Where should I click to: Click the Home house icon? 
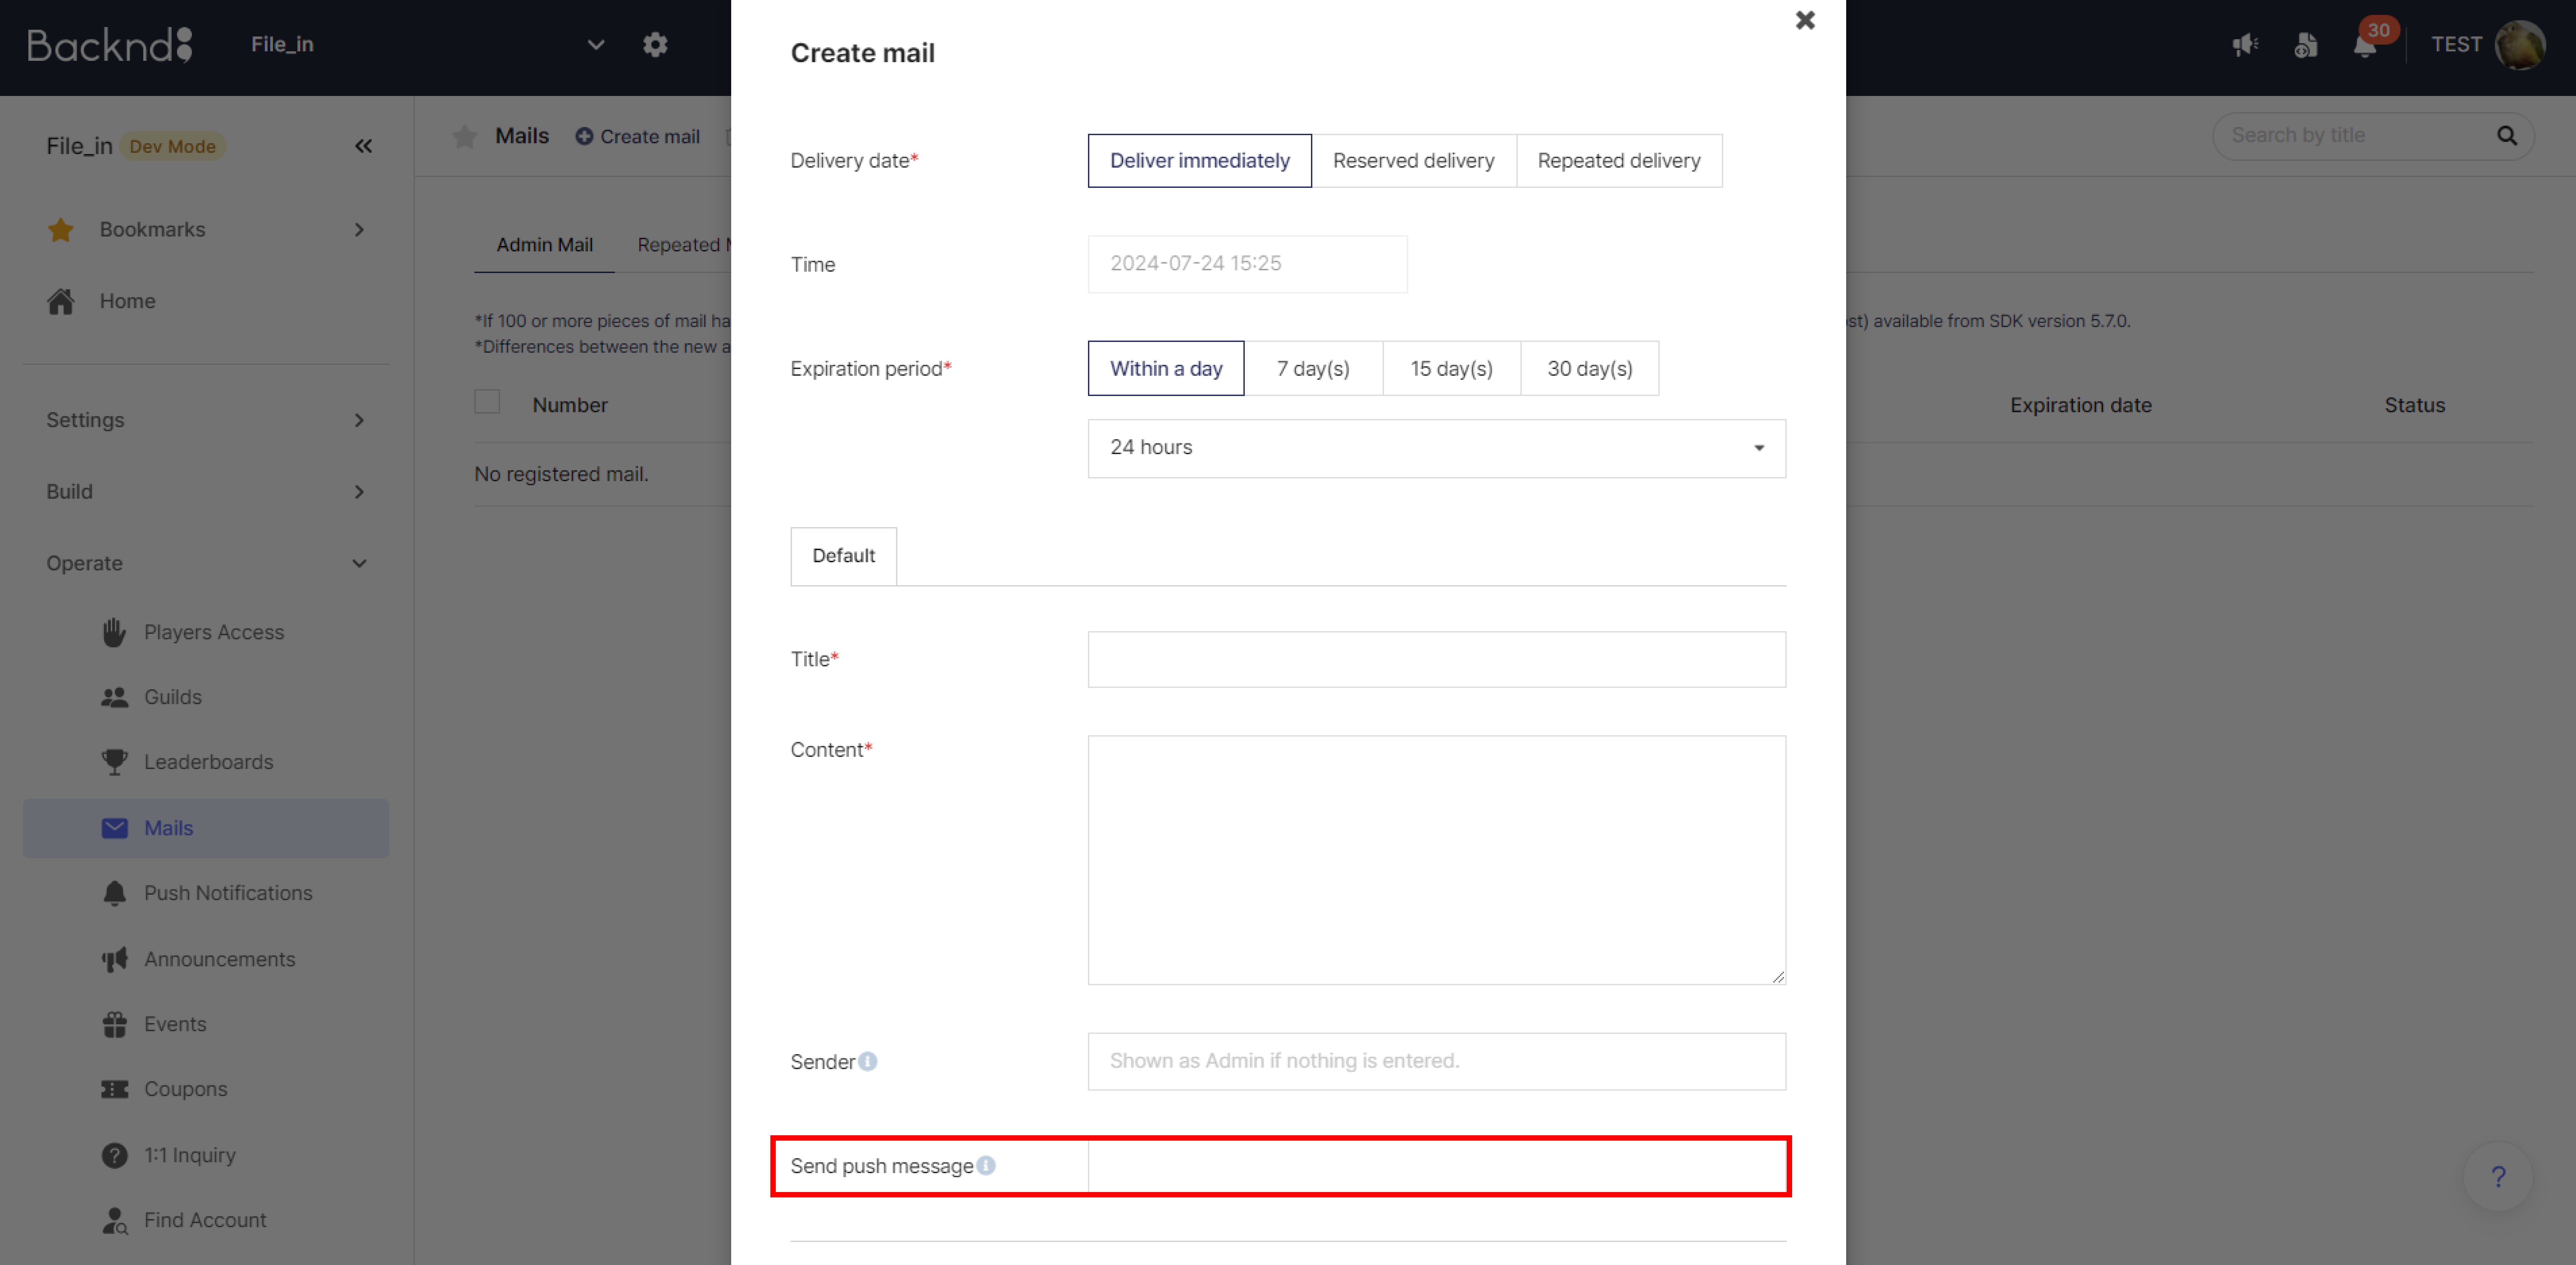pos(61,301)
